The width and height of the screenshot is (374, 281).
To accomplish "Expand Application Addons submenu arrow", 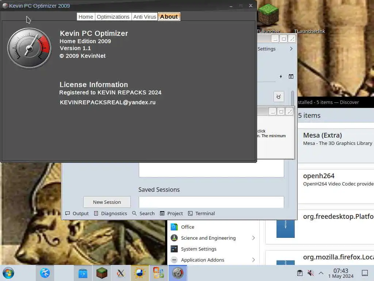I will [253, 260].
